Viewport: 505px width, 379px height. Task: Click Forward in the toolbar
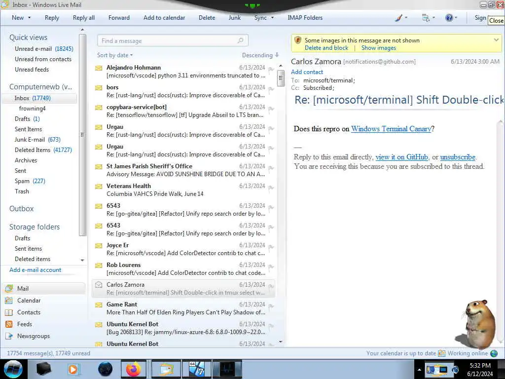[x=119, y=18]
